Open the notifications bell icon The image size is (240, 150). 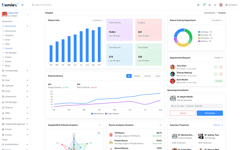204,5
